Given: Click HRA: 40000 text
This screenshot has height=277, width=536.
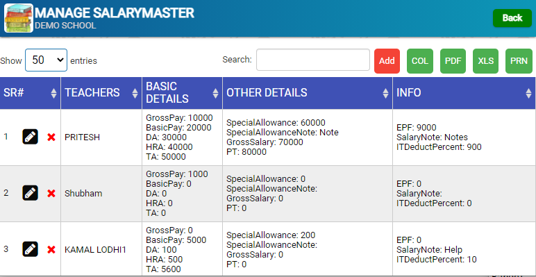Looking at the screenshot, I should click(x=169, y=147).
